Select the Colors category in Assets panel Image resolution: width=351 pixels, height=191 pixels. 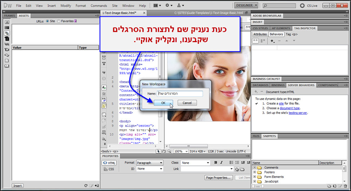pyautogui.click(x=7, y=28)
